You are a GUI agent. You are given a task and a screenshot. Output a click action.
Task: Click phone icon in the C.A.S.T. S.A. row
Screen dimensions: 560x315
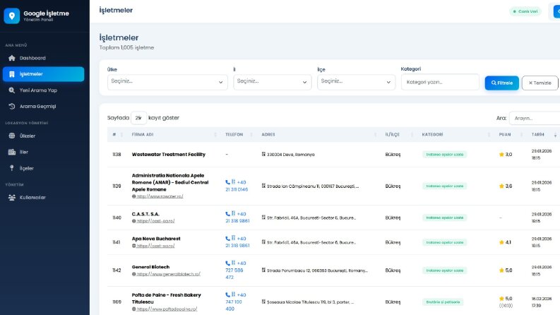pos(227,214)
